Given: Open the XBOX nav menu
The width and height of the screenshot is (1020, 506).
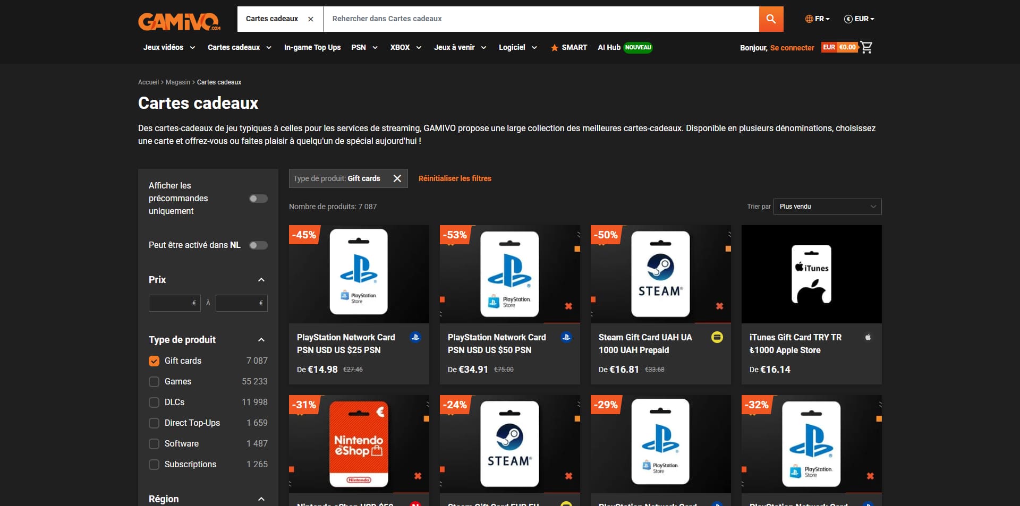Looking at the screenshot, I should (x=406, y=47).
